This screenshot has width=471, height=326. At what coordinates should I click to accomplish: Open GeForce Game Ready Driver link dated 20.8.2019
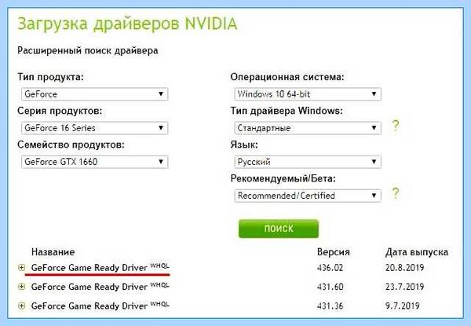point(100,267)
